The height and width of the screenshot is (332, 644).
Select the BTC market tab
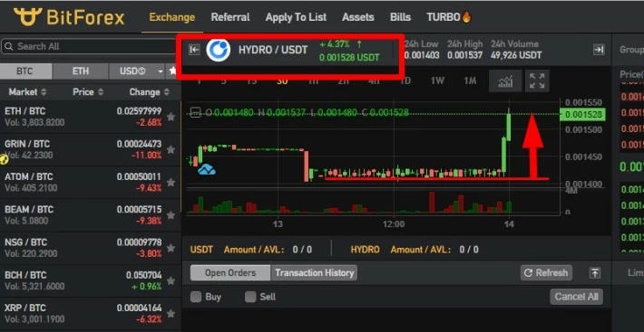point(26,71)
